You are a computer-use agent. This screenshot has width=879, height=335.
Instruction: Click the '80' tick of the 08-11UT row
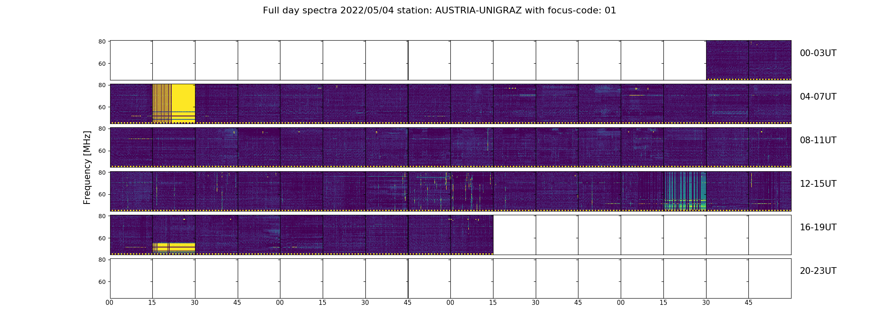coord(102,129)
